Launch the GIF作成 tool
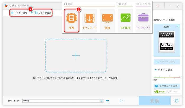This screenshot has width=185, height=108. 126,18
